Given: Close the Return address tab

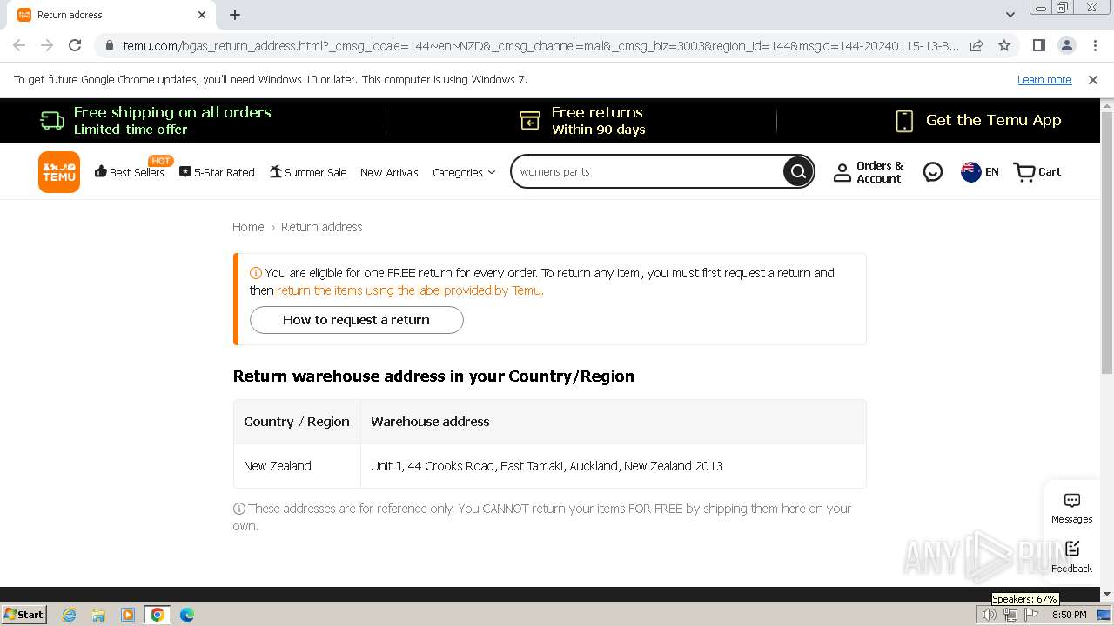Looking at the screenshot, I should coord(202,15).
